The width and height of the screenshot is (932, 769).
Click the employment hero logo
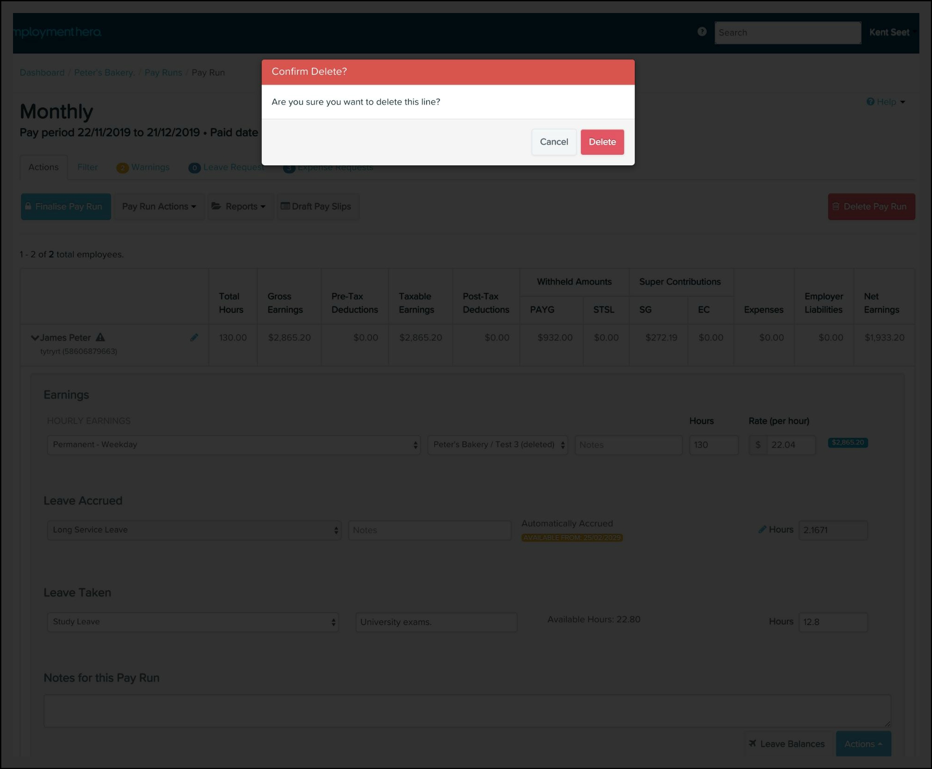tap(57, 32)
